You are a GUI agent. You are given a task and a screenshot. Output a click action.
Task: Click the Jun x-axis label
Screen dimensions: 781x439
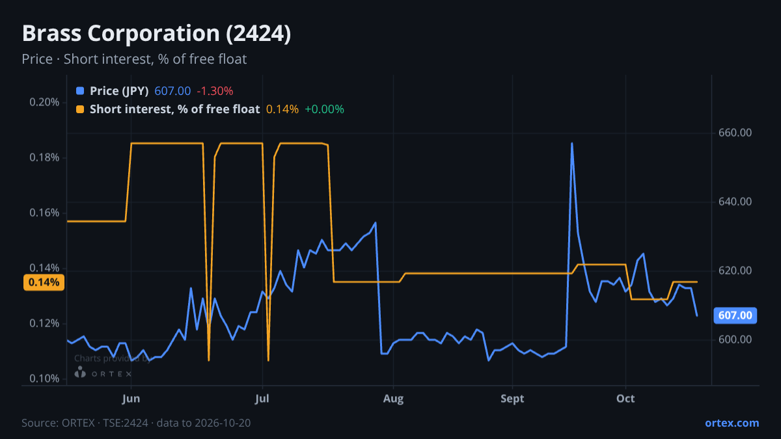point(131,397)
